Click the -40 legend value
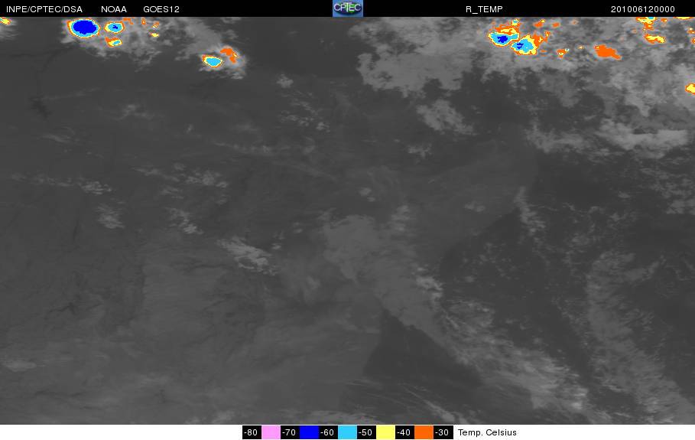The height and width of the screenshot is (440, 695). point(404,432)
